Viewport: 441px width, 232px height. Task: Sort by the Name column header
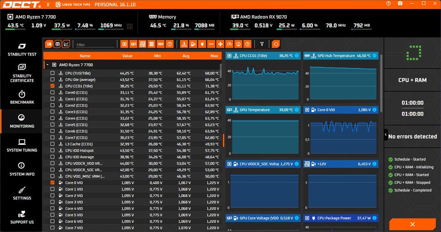pos(85,56)
